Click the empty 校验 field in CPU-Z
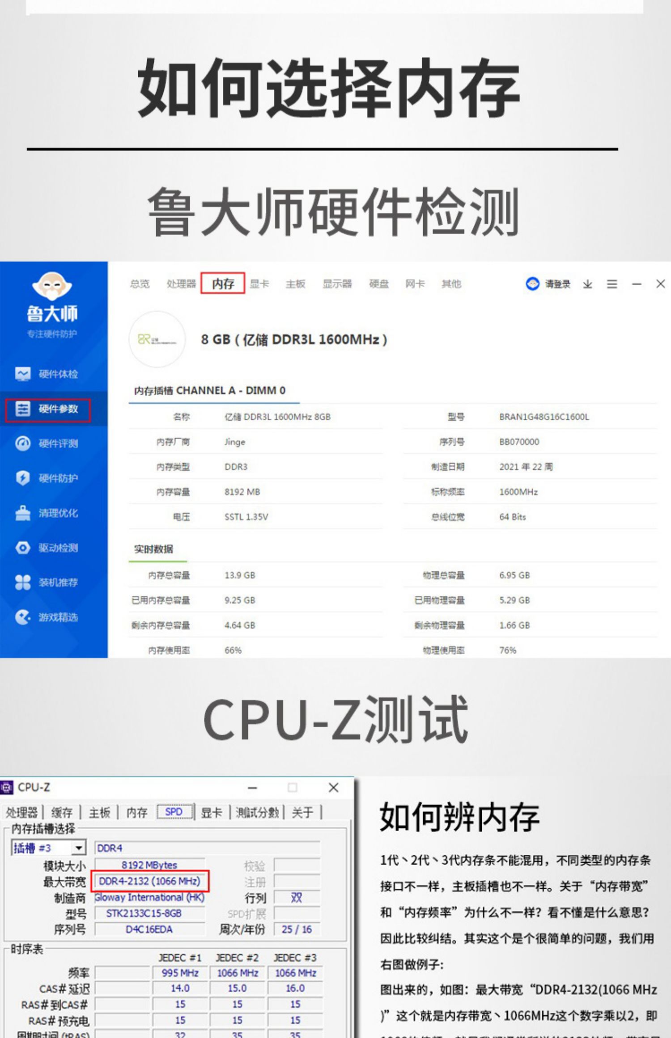Viewport: 671px width, 1038px height. point(297,865)
